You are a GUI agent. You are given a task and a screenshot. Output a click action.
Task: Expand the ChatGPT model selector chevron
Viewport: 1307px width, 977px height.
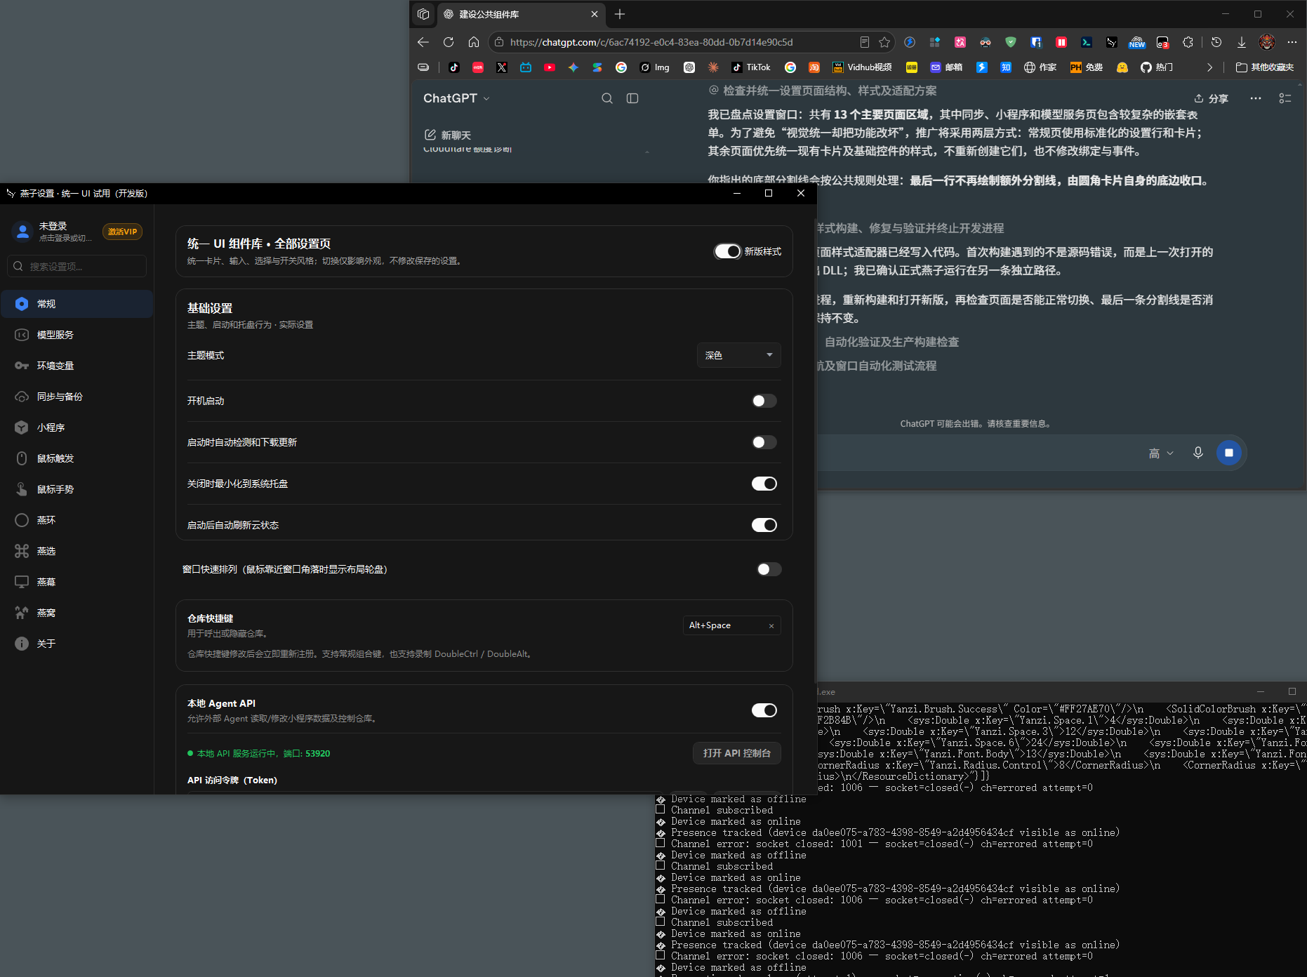tap(486, 99)
